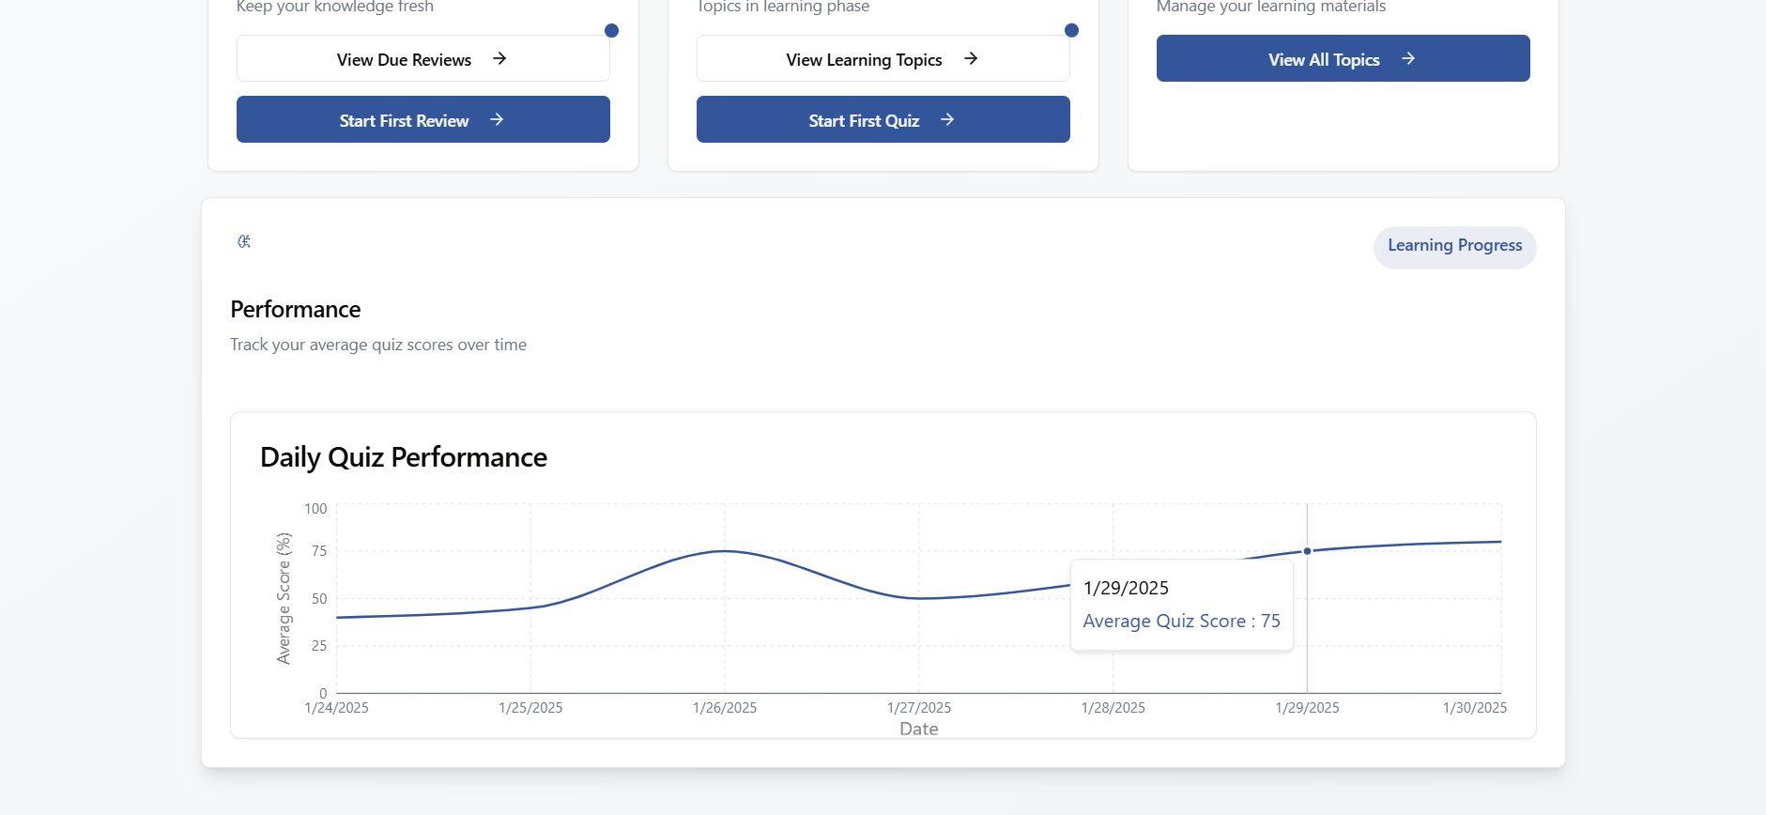Image resolution: width=1766 pixels, height=815 pixels.
Task: Click the 1/25/2025 axis label
Action: (530, 708)
